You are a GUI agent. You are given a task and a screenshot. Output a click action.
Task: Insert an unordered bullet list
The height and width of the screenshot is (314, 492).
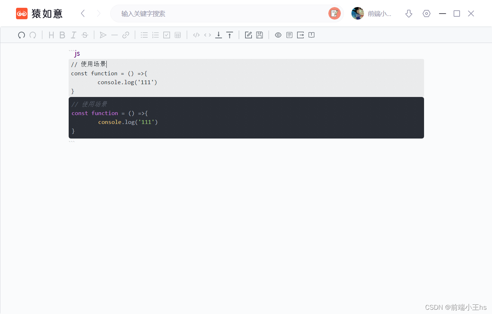(x=144, y=35)
